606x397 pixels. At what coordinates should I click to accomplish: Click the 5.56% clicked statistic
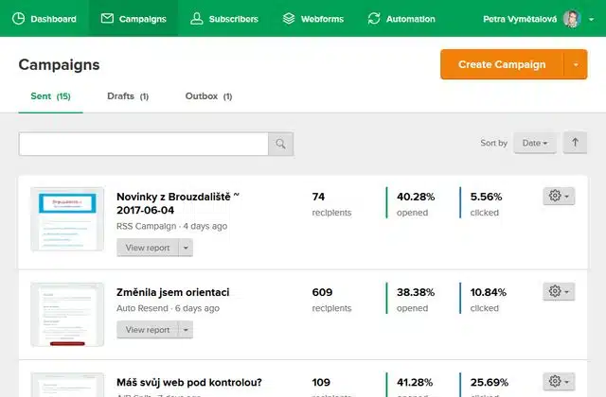(486, 204)
